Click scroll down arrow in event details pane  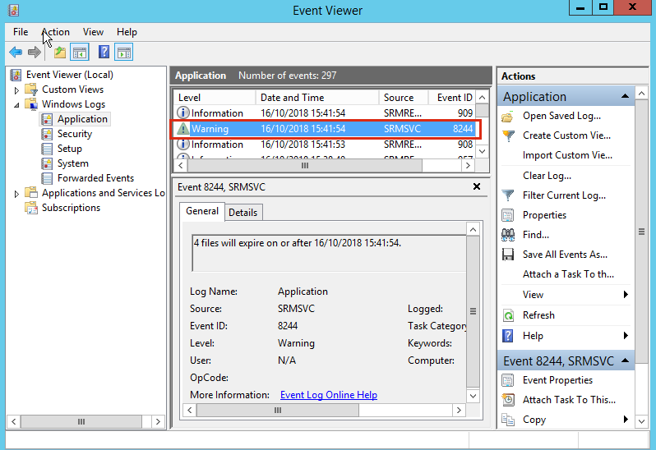[473, 396]
